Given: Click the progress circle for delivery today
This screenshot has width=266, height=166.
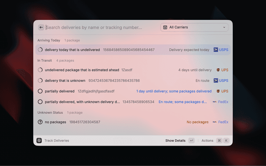Looking at the screenshot, I should (x=40, y=50).
